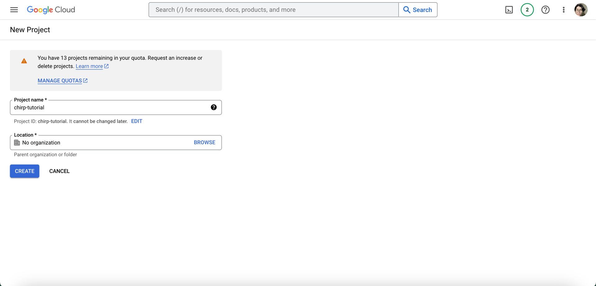Open the three-dot settings menu
The height and width of the screenshot is (286, 596).
point(564,10)
